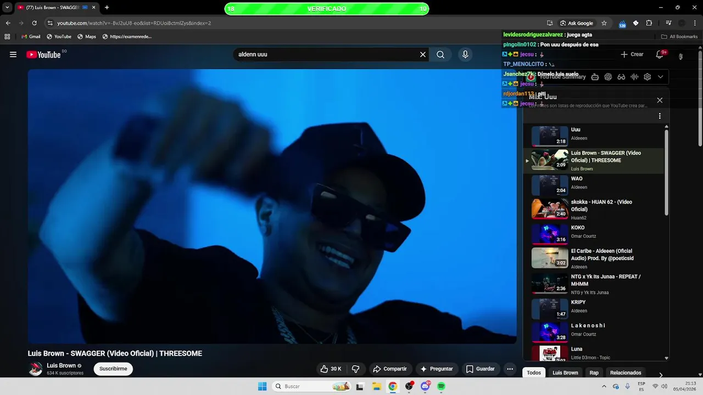Click the Preguntar button

click(437, 369)
